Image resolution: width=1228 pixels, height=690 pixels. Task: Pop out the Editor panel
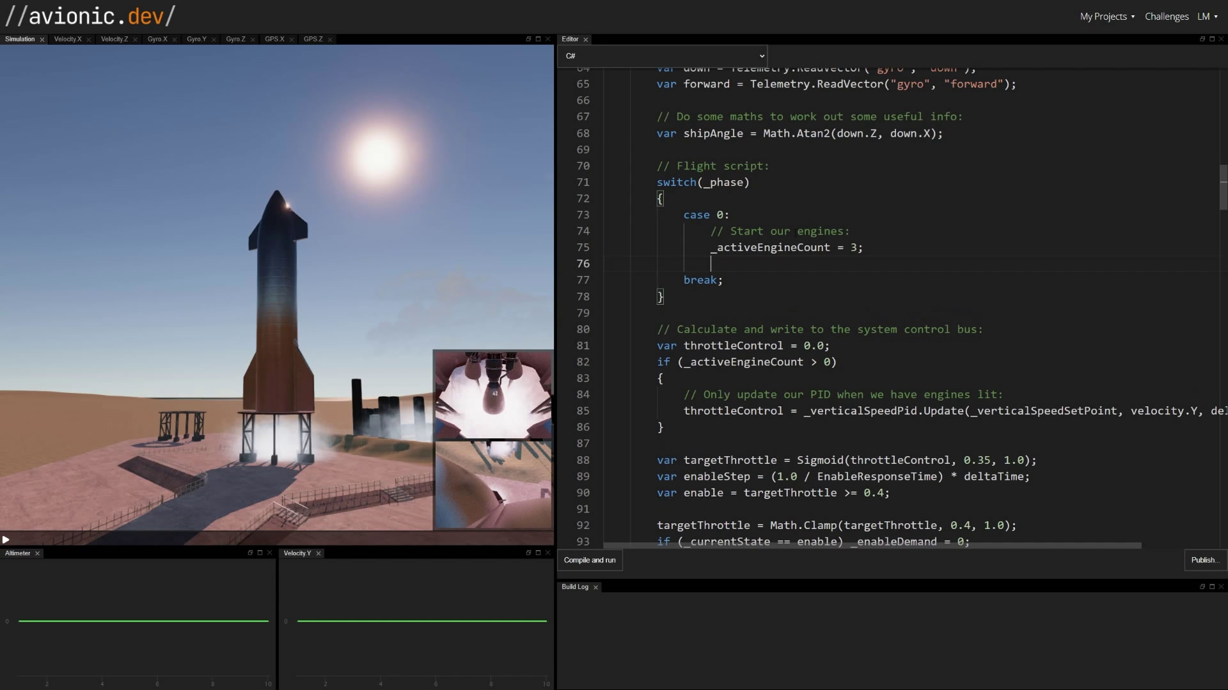pos(1202,39)
